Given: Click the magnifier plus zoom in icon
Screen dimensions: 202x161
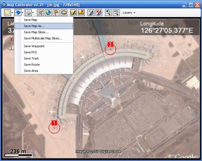Looking at the screenshot, I should pyautogui.click(x=108, y=13).
